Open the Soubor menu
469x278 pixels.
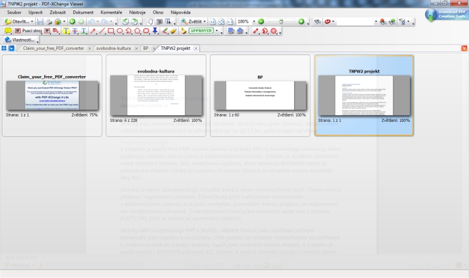click(x=14, y=12)
